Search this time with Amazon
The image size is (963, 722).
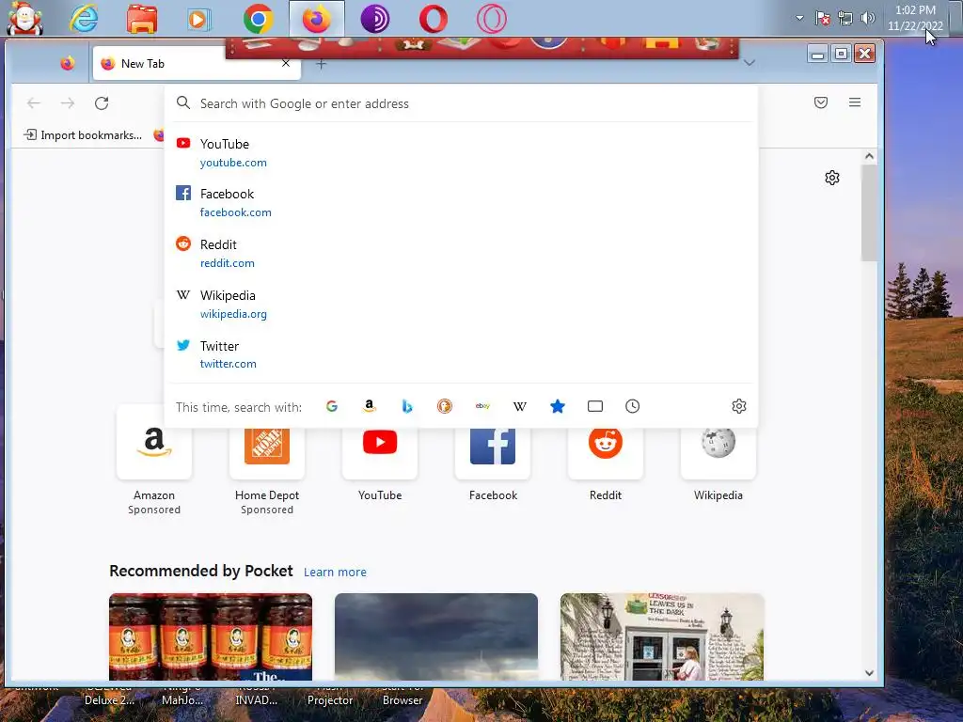pos(369,406)
